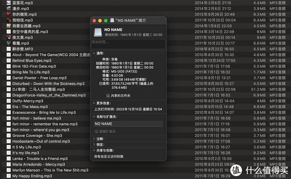Click the 添加标签 tags field
291x179 pixels.
click(x=128, y=44)
